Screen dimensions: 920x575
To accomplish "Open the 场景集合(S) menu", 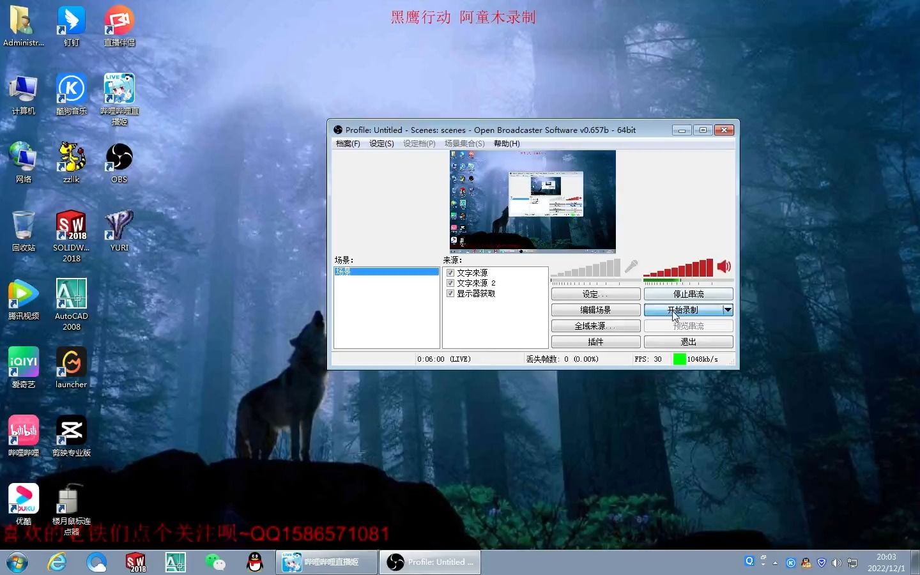I will tap(464, 144).
